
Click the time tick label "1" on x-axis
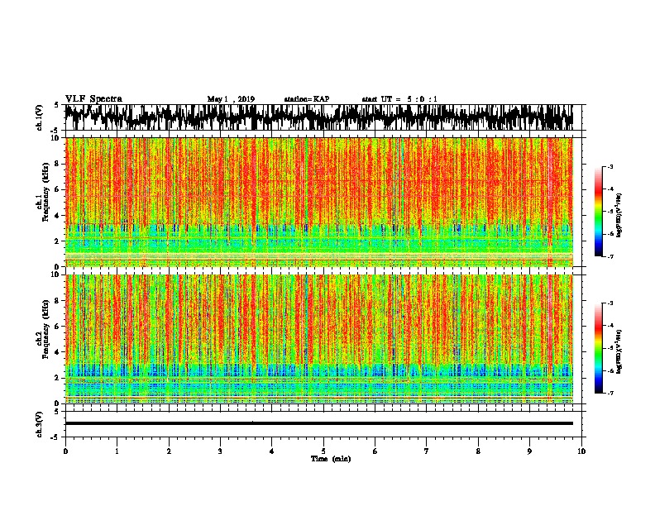click(117, 451)
